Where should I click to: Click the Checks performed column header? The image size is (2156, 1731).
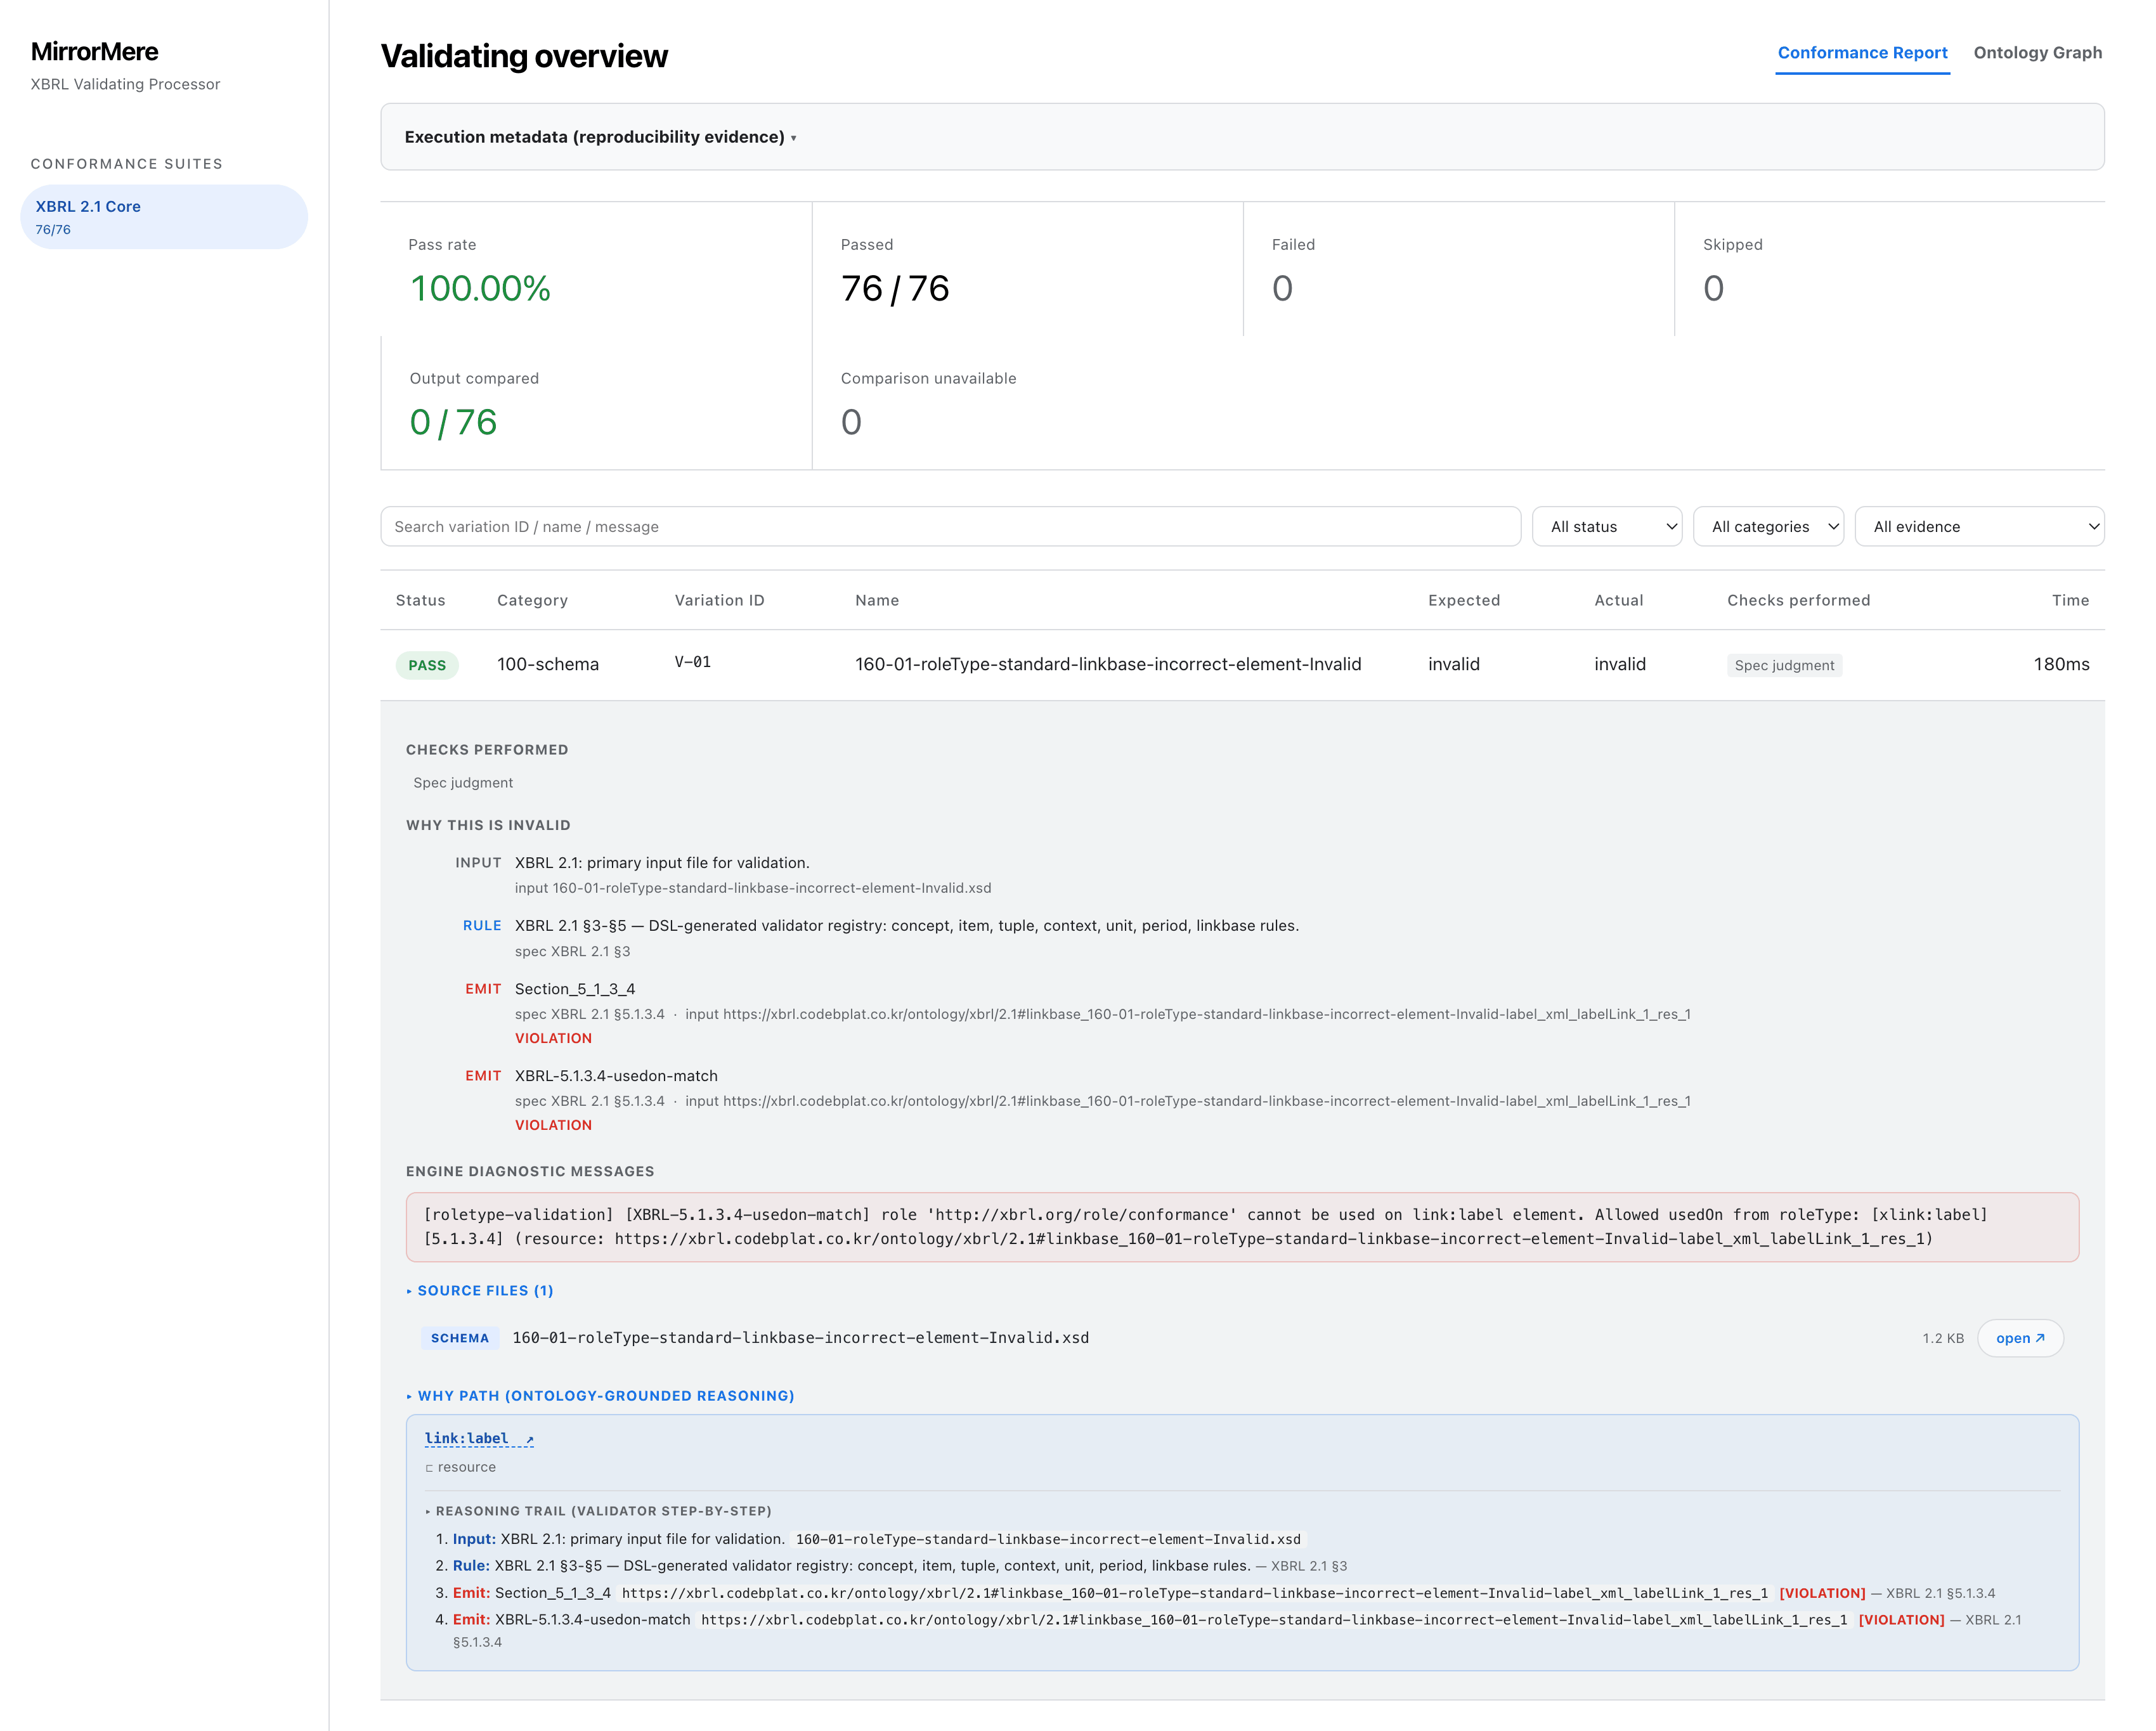1798,600
